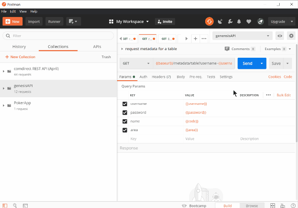Open the wrench settings icon
The image size is (298, 208).
click(x=230, y=22)
